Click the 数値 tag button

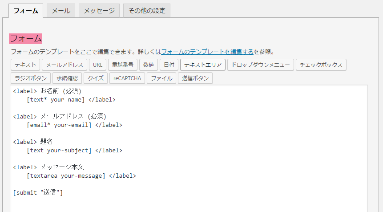(x=149, y=65)
